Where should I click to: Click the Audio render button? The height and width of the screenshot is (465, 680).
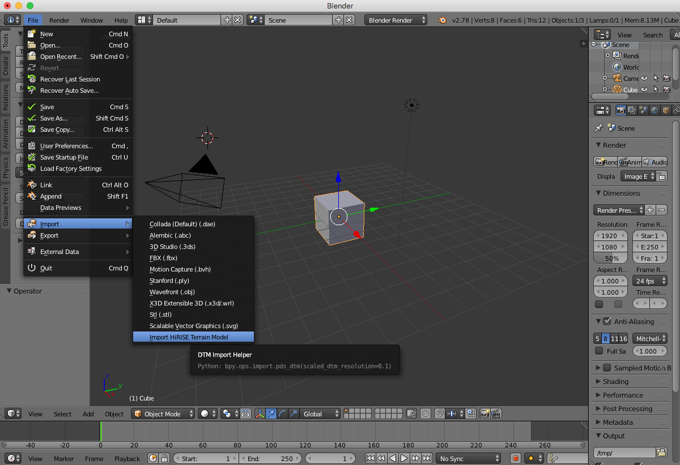point(654,162)
